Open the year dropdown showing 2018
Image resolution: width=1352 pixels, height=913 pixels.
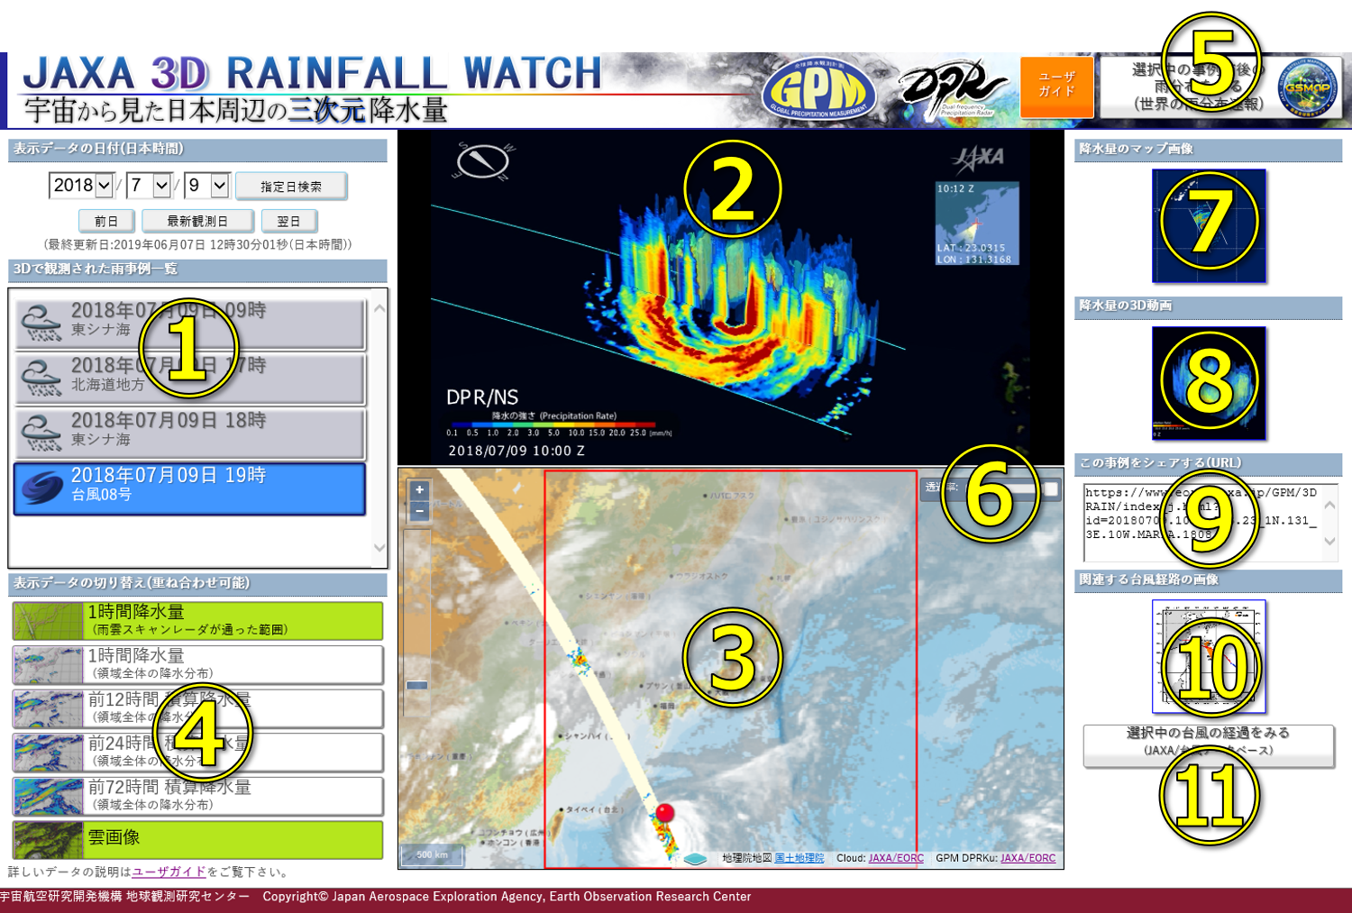[81, 186]
